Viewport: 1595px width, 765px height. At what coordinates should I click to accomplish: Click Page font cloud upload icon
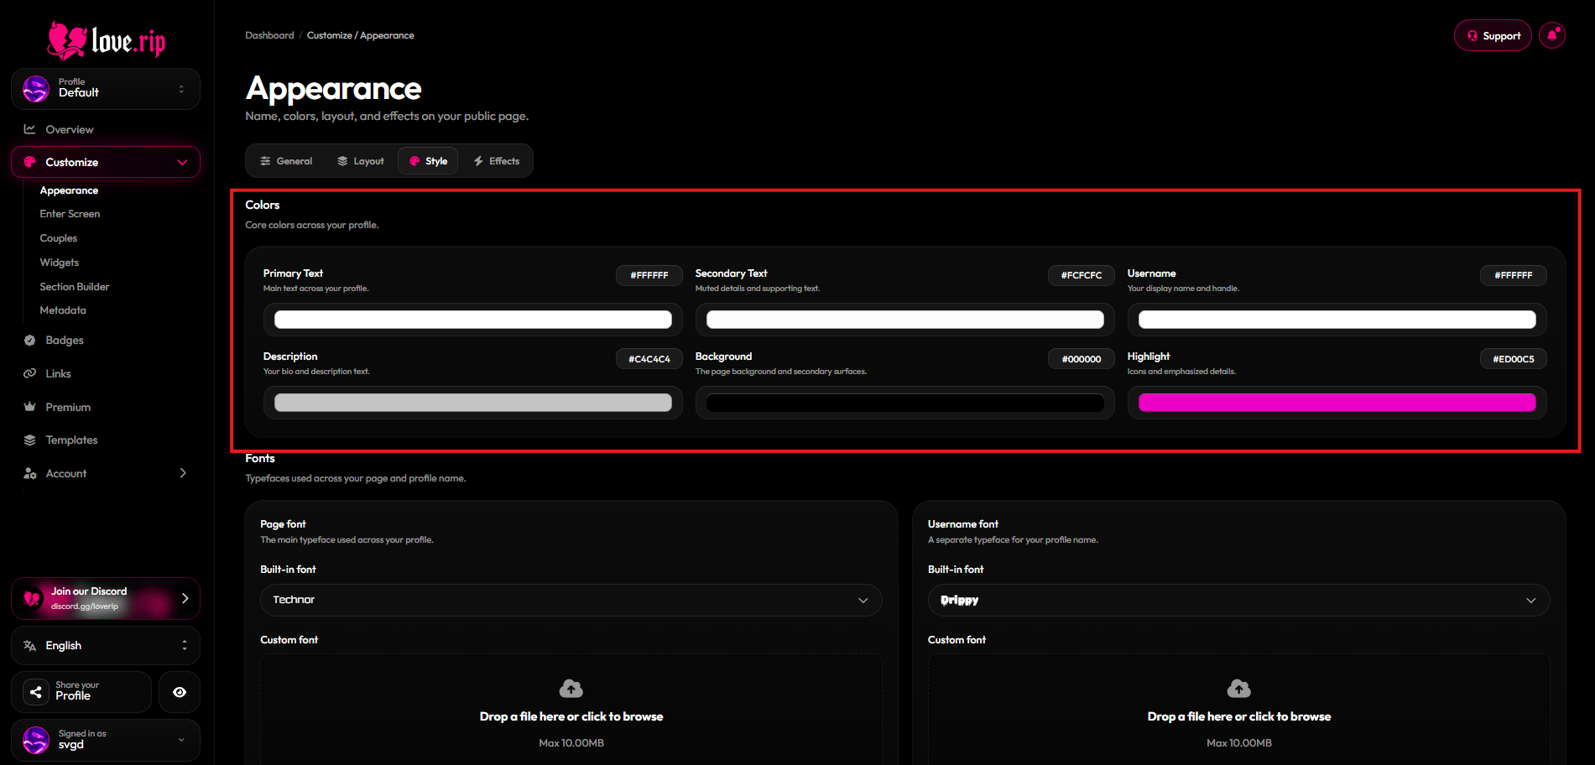point(571,689)
